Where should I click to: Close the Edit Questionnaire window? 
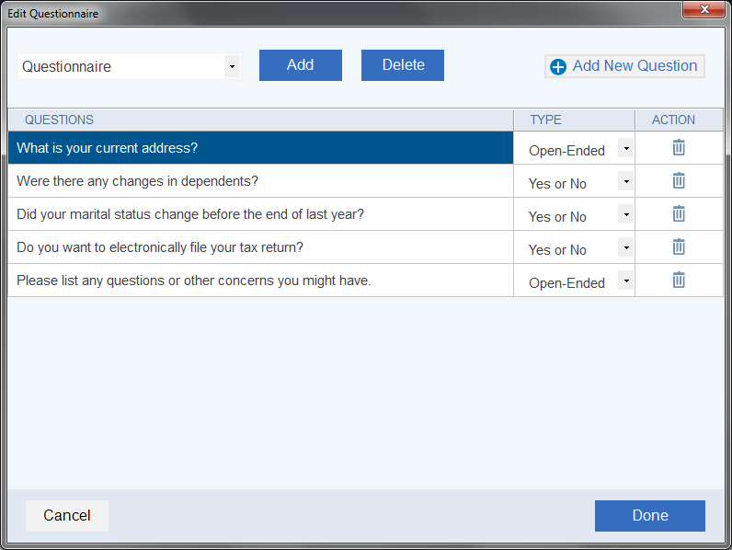coord(704,9)
